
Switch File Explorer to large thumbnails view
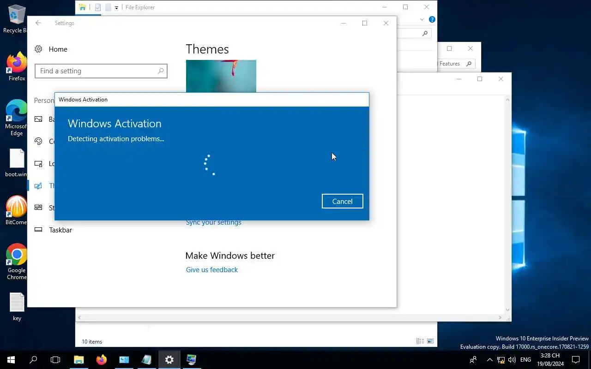click(x=430, y=341)
